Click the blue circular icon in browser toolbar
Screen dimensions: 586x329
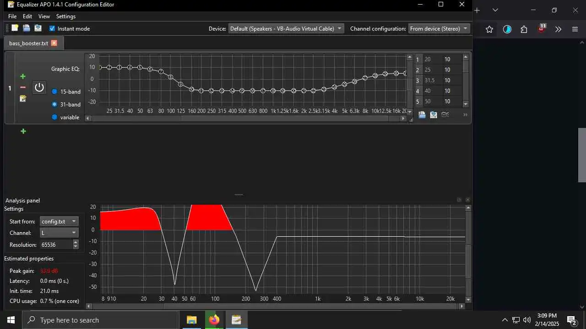click(x=507, y=29)
